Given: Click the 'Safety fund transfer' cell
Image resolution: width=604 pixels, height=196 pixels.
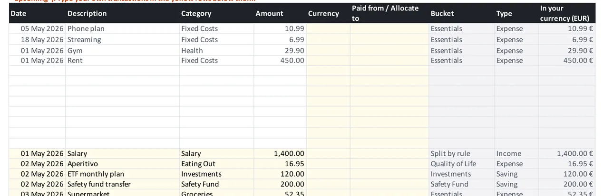Looking at the screenshot, I should tap(122, 184).
